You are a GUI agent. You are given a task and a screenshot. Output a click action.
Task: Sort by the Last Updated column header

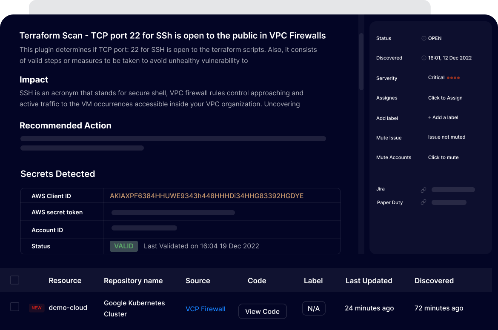coord(369,281)
